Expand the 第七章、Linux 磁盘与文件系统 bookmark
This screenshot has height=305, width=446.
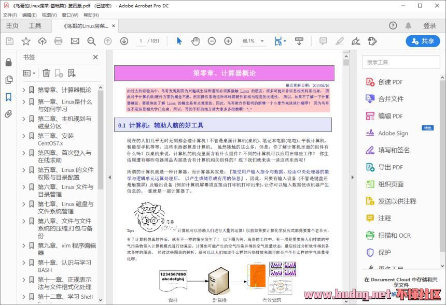(x=24, y=204)
